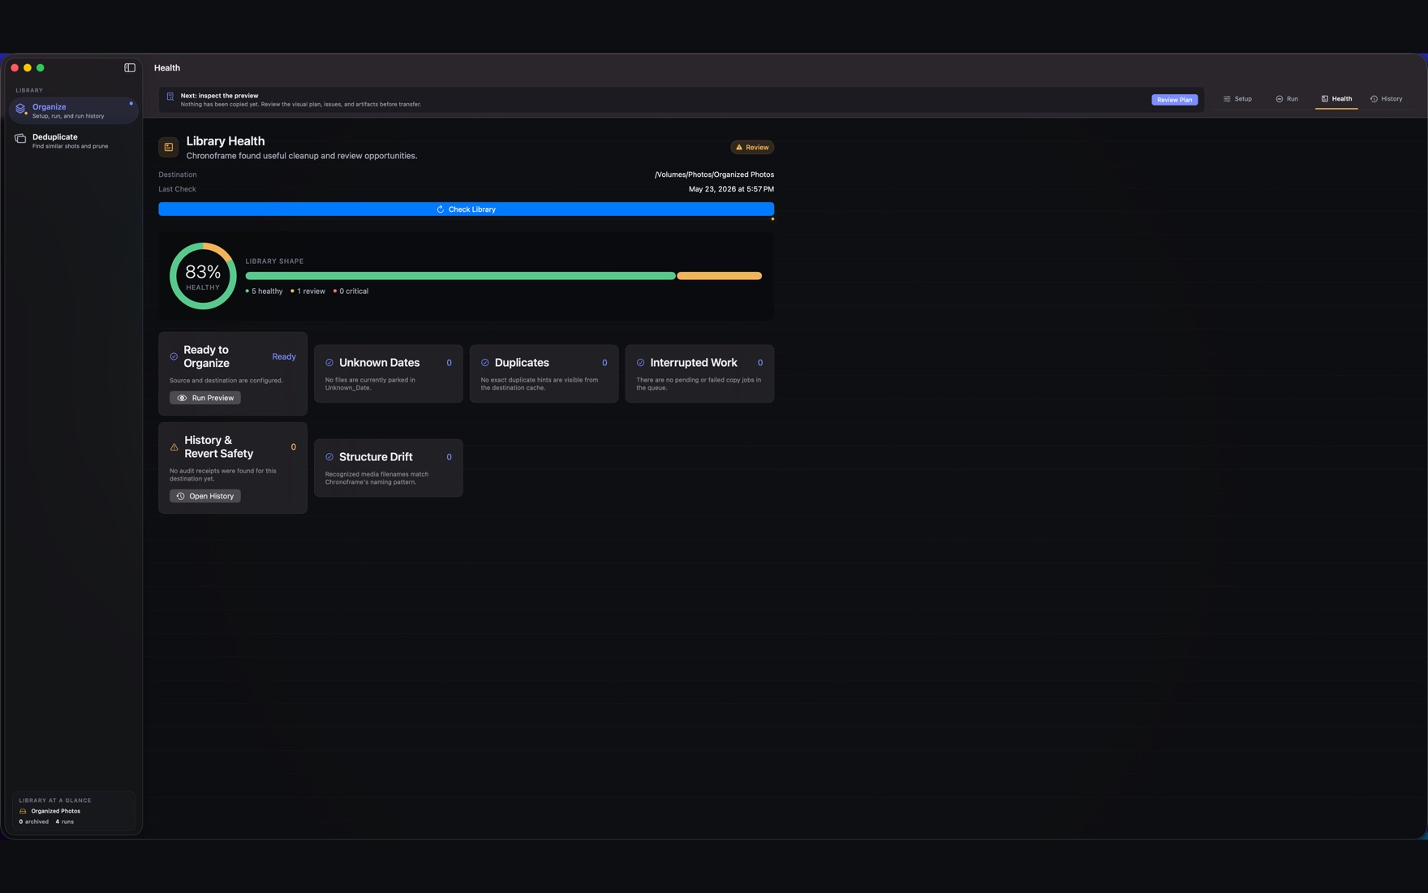Click the "0 critical" legend entry
This screenshot has width=1428, height=893.
(351, 291)
